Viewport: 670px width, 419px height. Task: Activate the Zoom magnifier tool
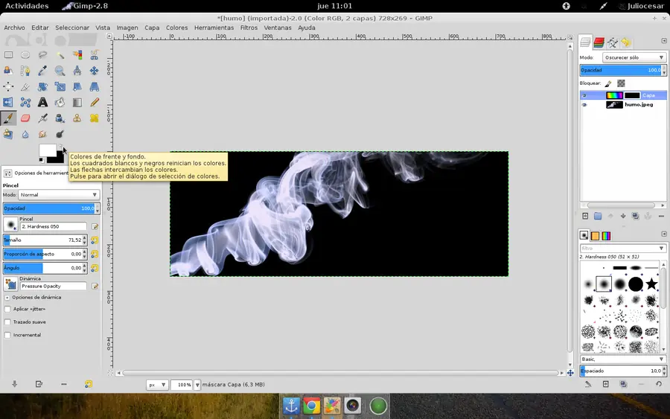click(60, 71)
